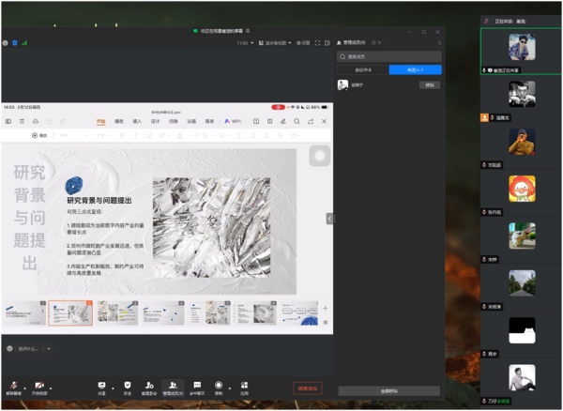This screenshot has width=563, height=411.
Task: Click the Share Screen icon
Action: click(101, 387)
